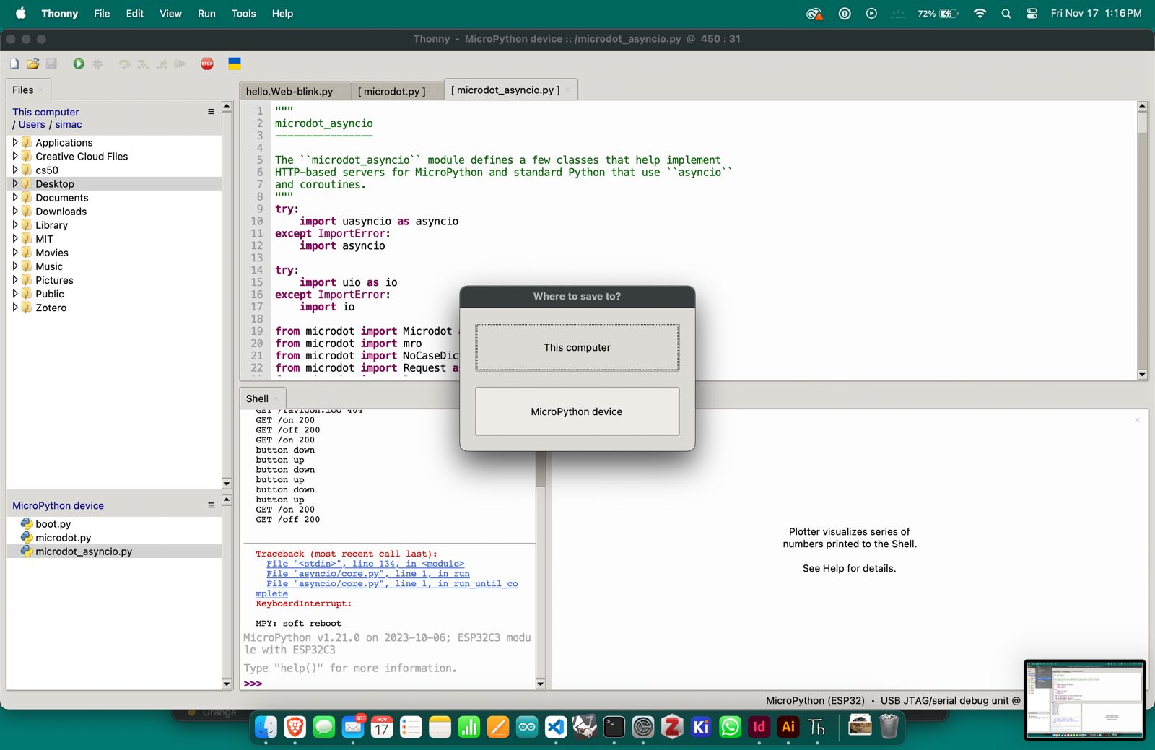Screen dimensions: 1155x750
Task: Open Visual Studio Code in the Dock
Action: point(556,727)
